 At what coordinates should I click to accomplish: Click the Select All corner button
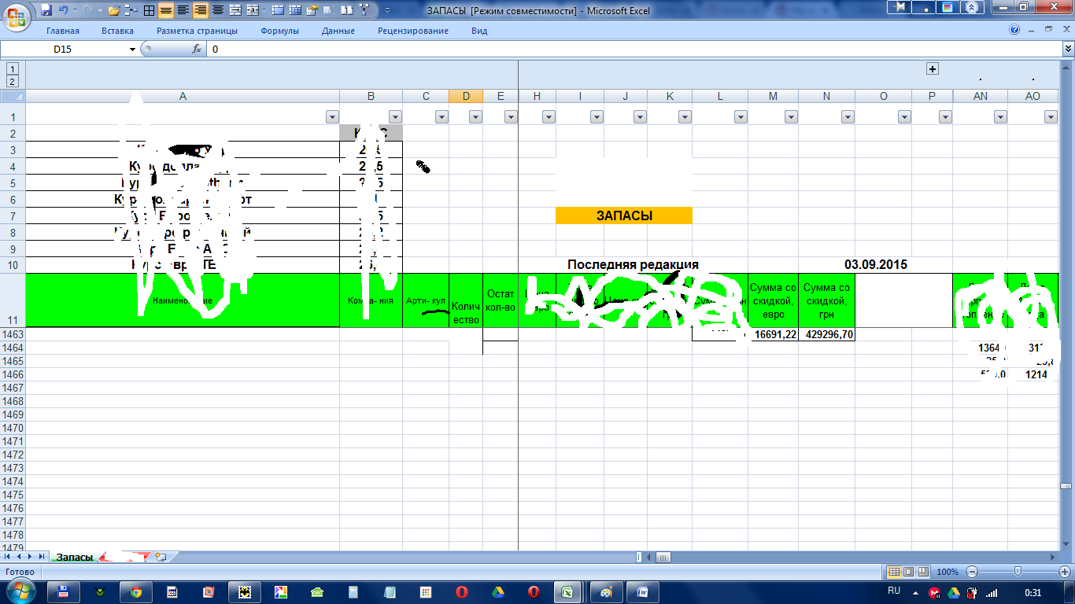point(13,96)
